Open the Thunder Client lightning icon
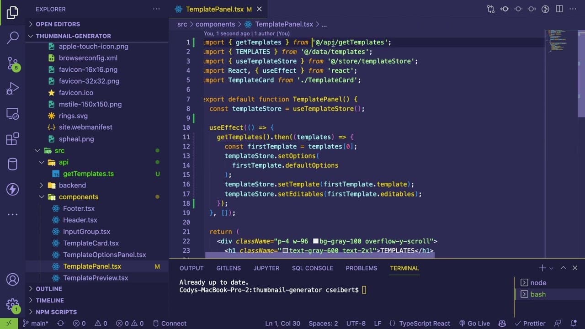Screen dimensions: 585x329 (x=12, y=189)
